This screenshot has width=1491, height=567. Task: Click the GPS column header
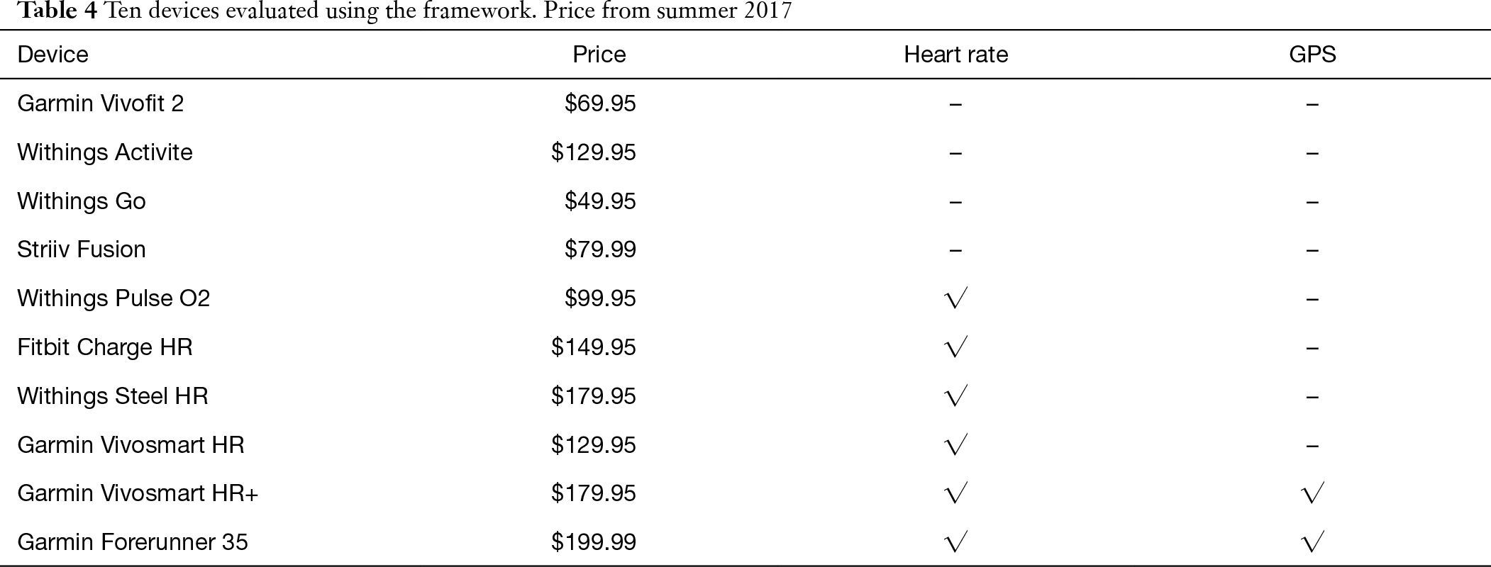point(1312,55)
